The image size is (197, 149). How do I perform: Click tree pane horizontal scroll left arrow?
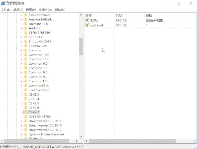2,141
